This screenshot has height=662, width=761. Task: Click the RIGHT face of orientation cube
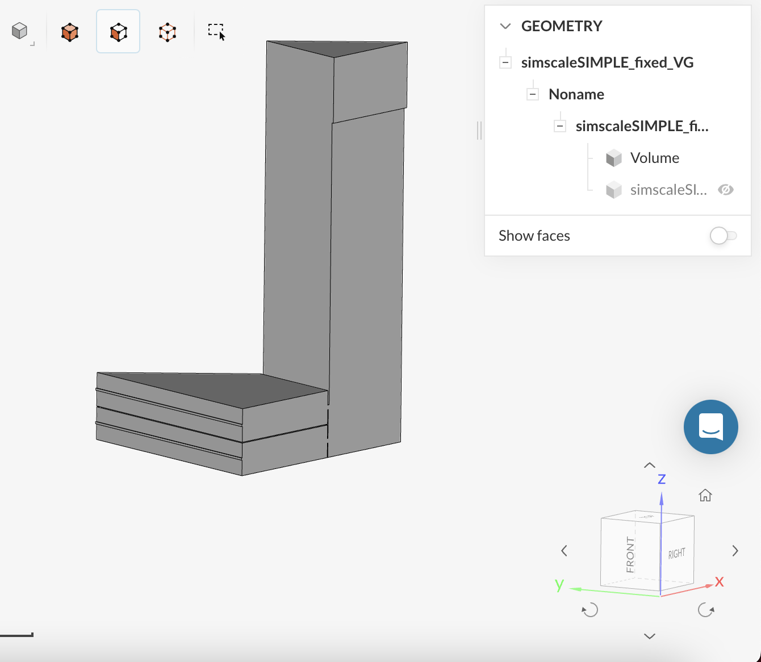coord(676,554)
